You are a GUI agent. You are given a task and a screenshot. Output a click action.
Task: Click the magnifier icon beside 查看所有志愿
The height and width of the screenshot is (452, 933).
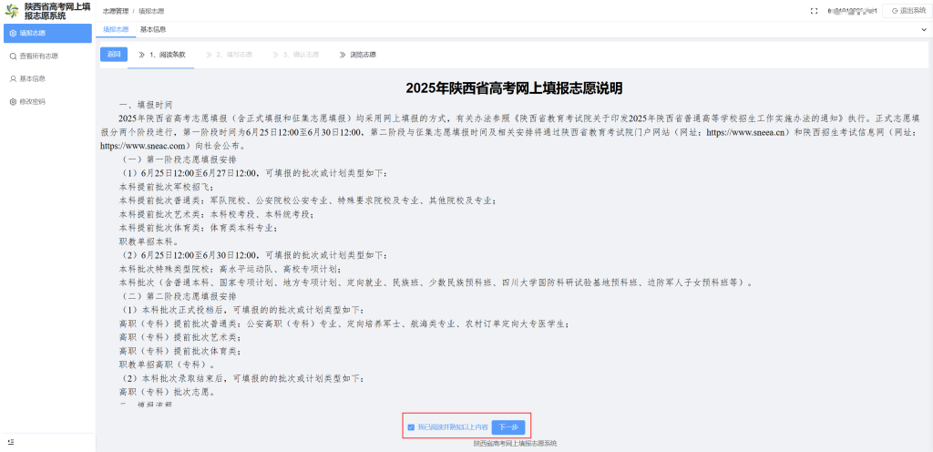[12, 56]
